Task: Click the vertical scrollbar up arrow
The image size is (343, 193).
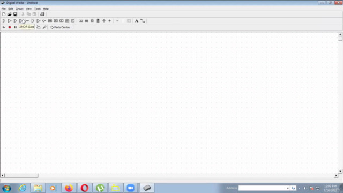Action: coord(340,34)
